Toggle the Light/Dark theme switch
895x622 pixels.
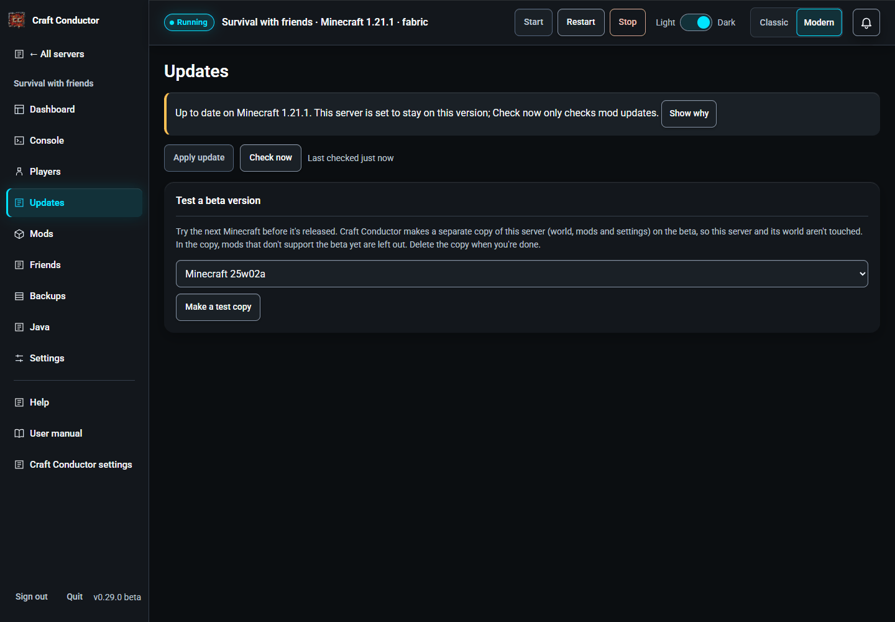pyautogui.click(x=696, y=22)
